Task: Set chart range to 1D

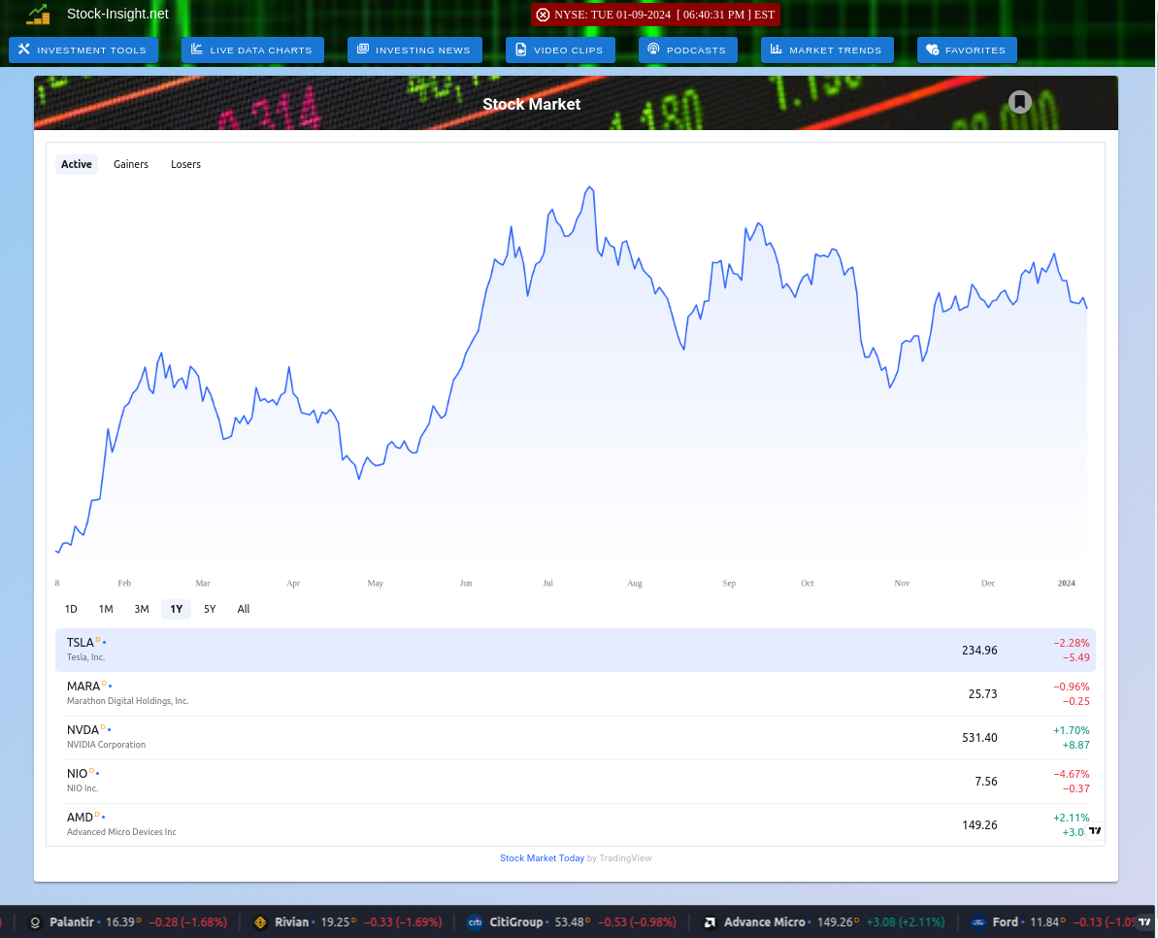Action: pos(71,609)
